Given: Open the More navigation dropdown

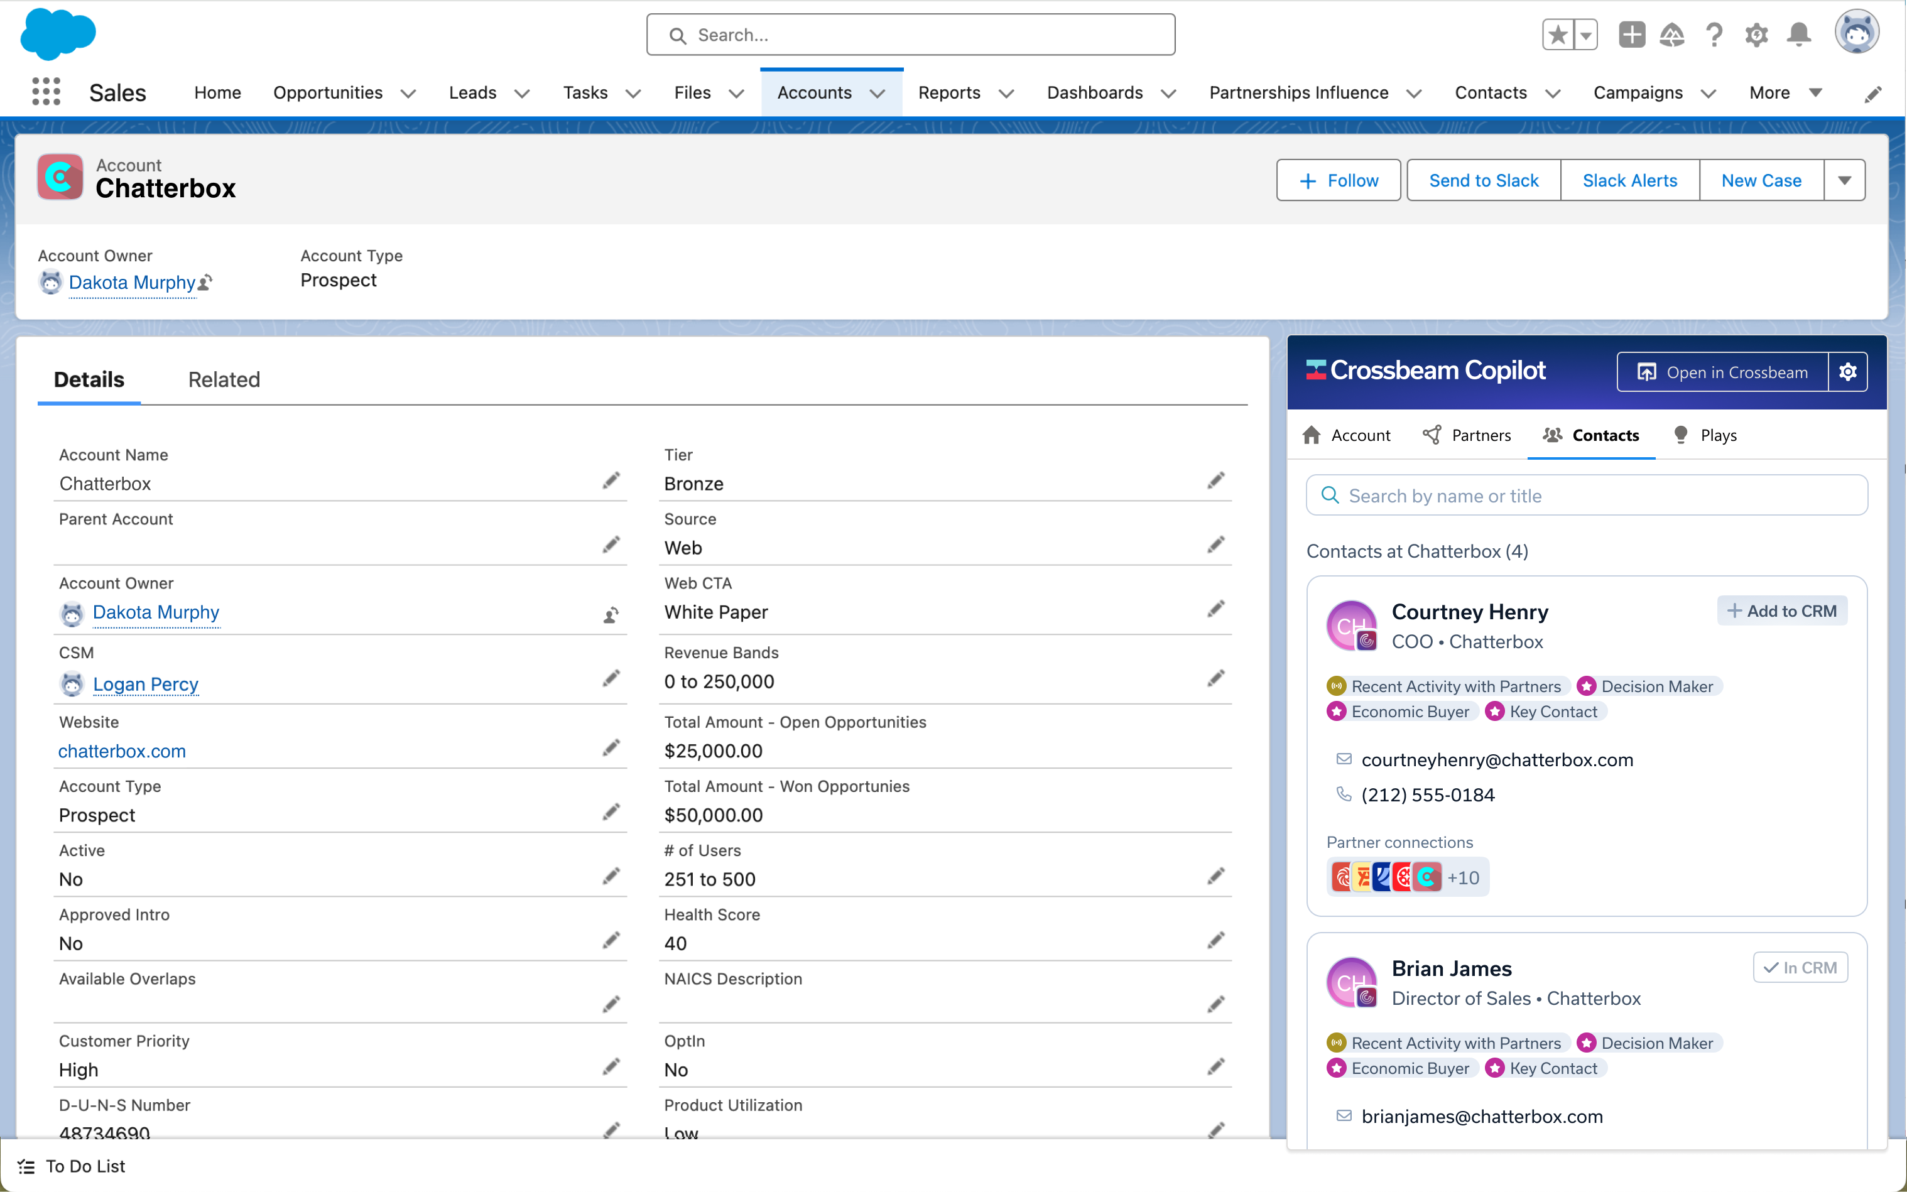Looking at the screenshot, I should (1785, 93).
